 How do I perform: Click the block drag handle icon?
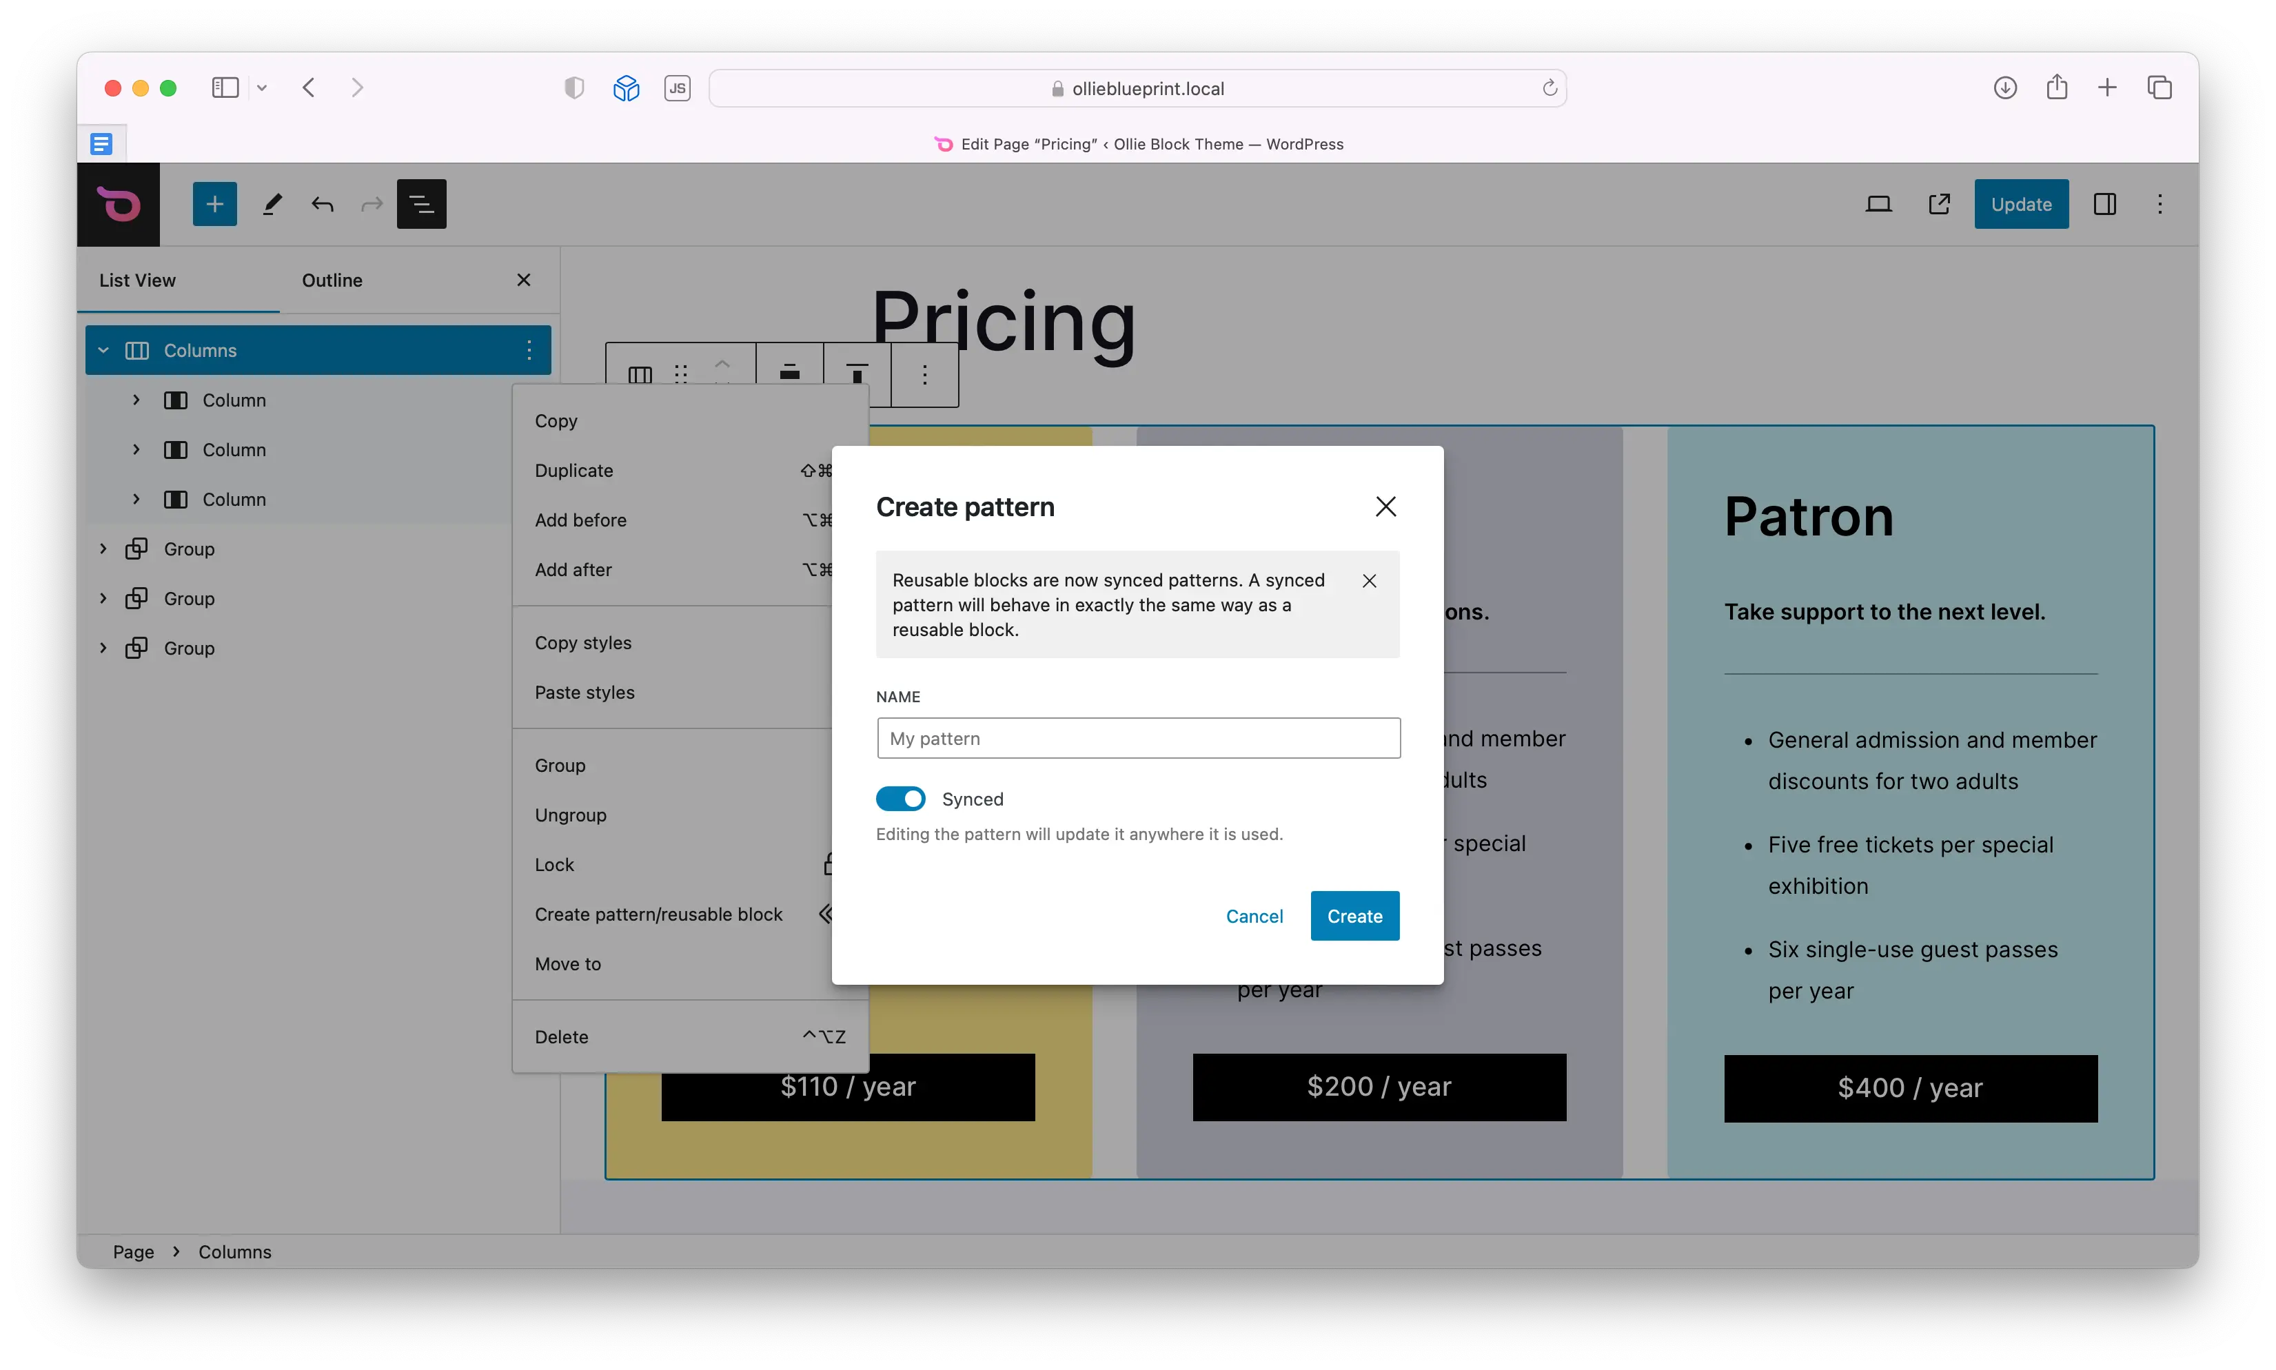coord(680,374)
